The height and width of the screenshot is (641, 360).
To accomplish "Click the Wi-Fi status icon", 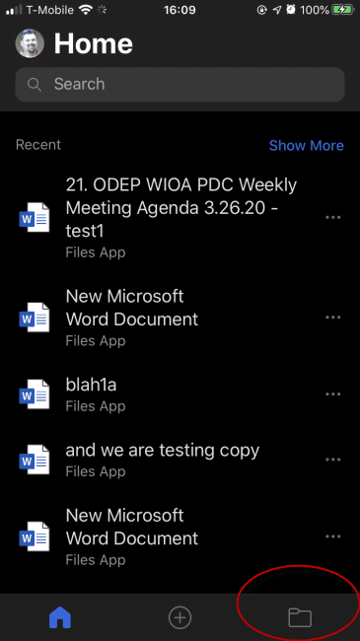I will click(x=86, y=10).
